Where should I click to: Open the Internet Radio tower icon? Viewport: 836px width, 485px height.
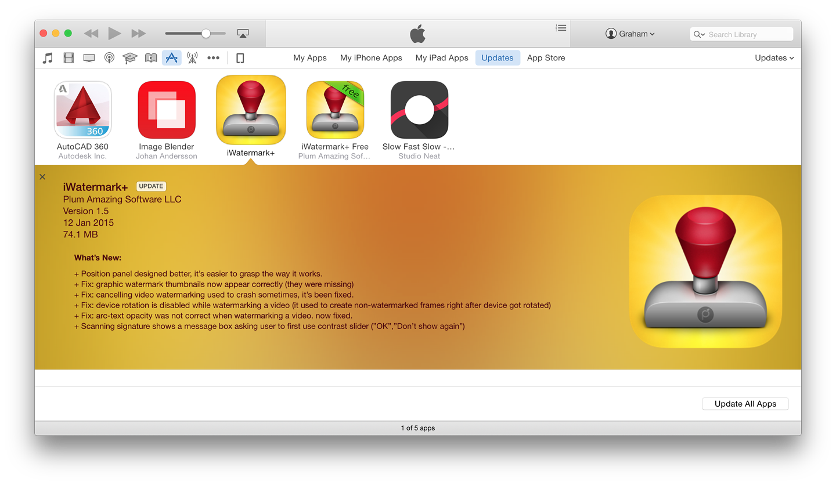coord(192,58)
